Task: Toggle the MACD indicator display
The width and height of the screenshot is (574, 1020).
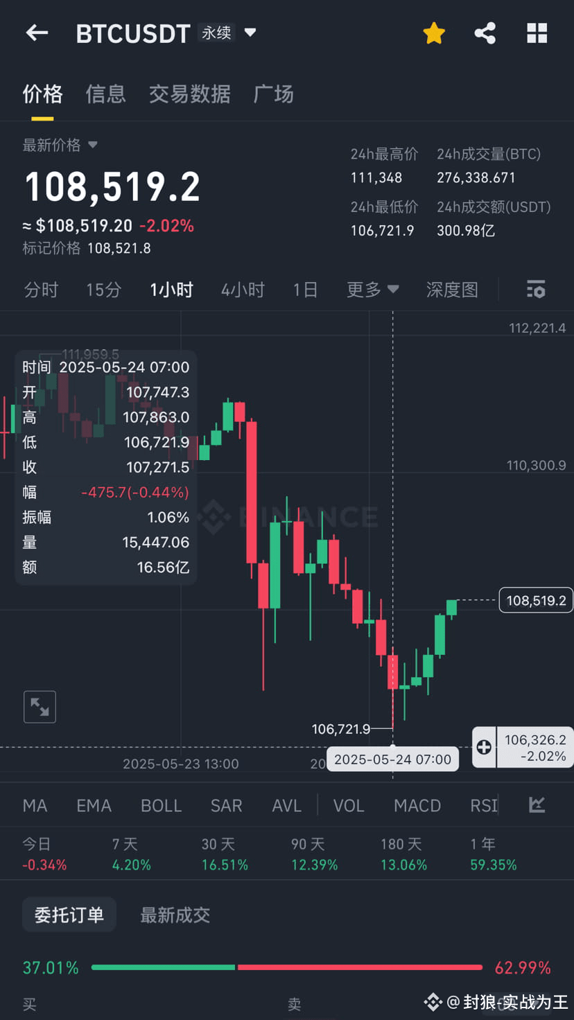Action: click(x=417, y=805)
